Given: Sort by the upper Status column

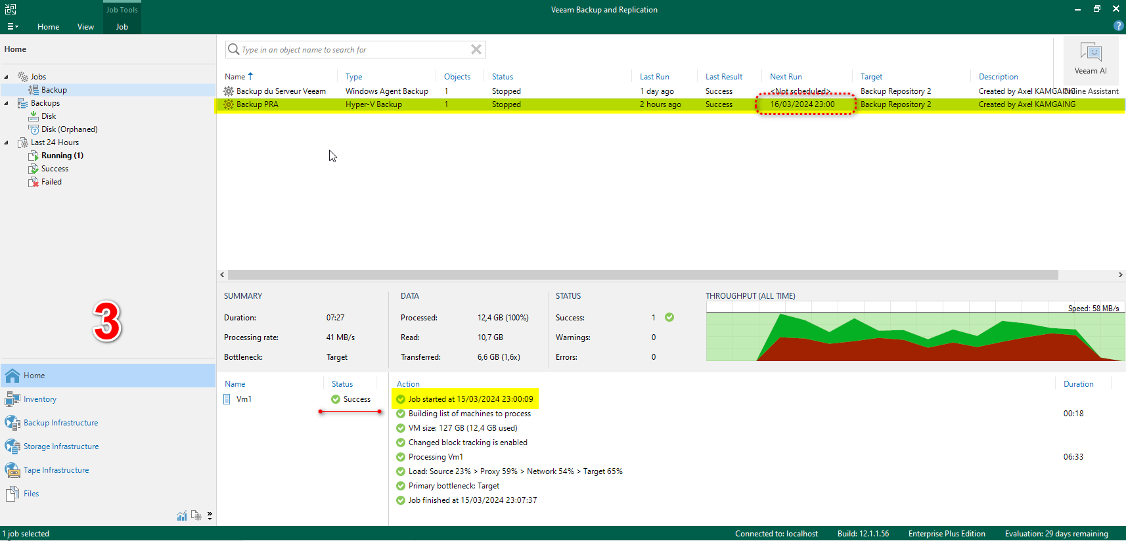Looking at the screenshot, I should (503, 77).
